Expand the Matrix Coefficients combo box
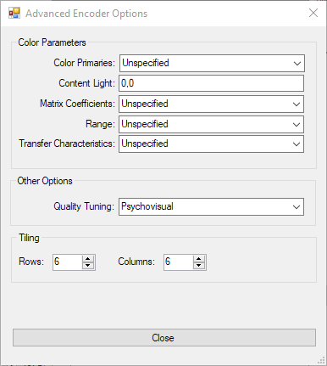 [x=211, y=104]
